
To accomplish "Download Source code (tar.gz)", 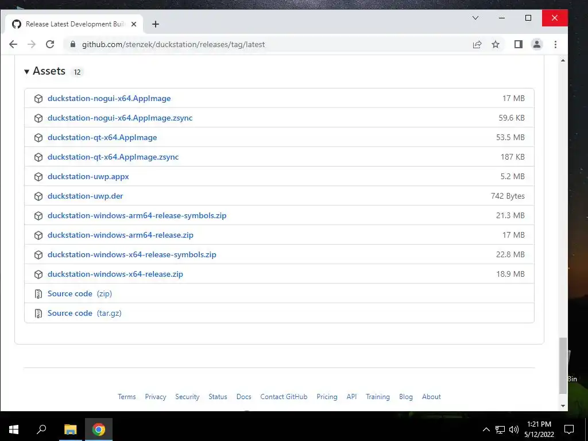I will pos(84,313).
